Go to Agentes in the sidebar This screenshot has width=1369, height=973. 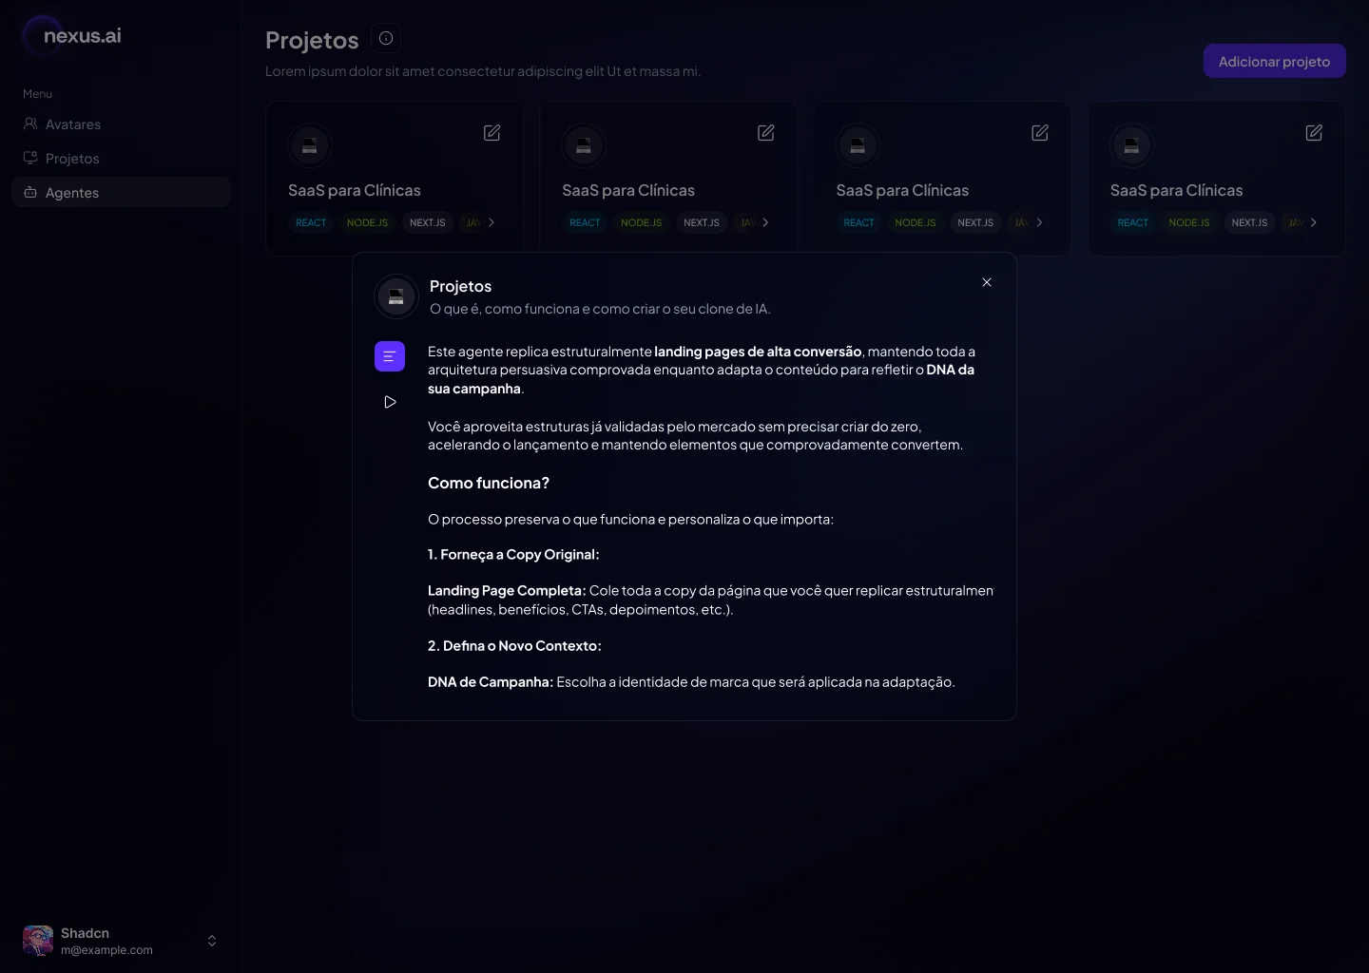pos(72,193)
